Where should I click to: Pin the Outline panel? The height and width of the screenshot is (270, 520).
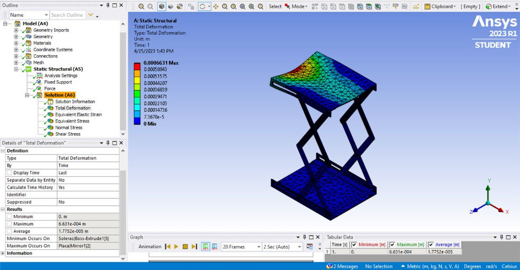(108, 5)
